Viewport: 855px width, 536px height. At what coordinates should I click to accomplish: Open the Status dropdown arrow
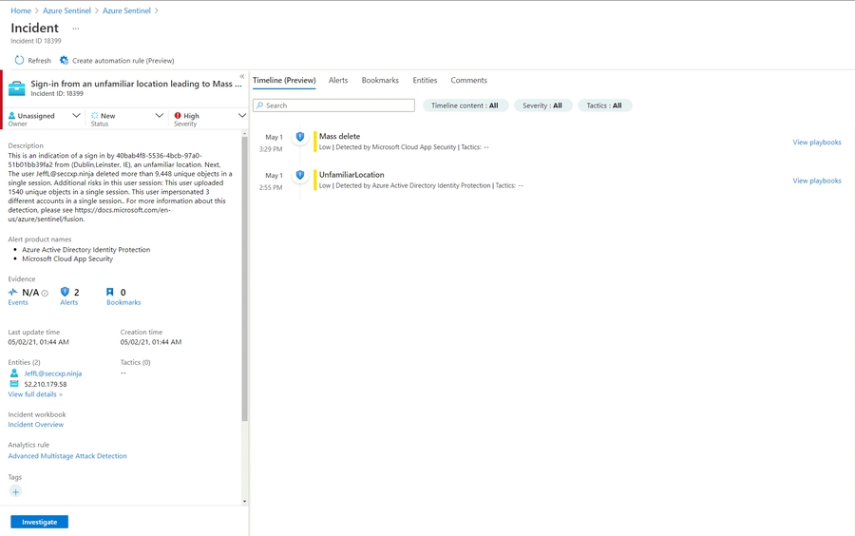click(x=160, y=116)
